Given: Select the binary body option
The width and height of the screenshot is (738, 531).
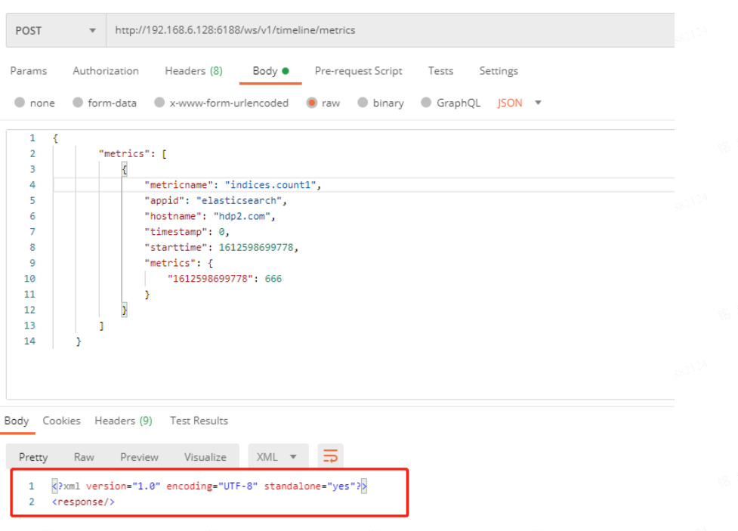Looking at the screenshot, I should tap(363, 103).
